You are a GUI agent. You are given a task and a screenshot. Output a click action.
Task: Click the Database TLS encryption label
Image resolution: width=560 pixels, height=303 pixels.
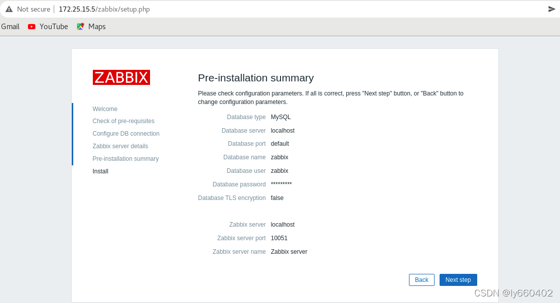click(x=232, y=198)
